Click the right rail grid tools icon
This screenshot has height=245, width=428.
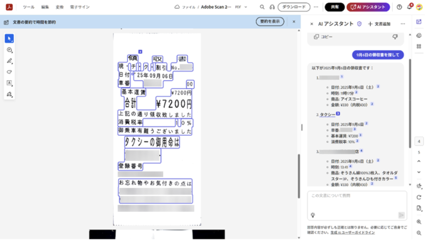(x=419, y=46)
